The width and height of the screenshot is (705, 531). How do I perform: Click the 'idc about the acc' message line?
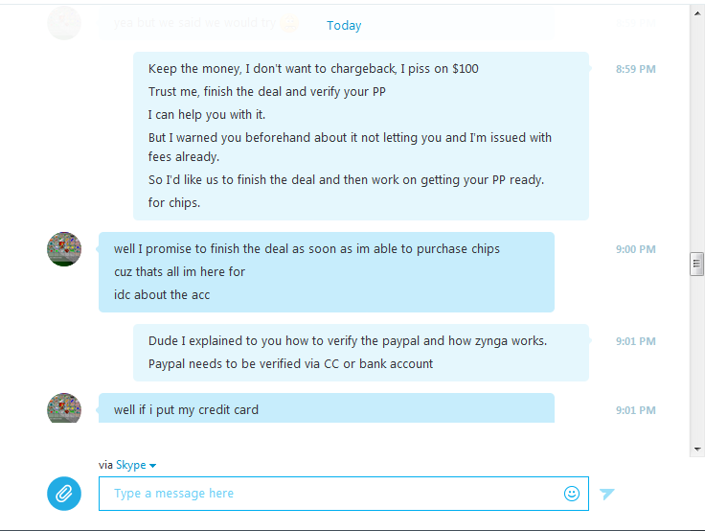click(x=162, y=295)
